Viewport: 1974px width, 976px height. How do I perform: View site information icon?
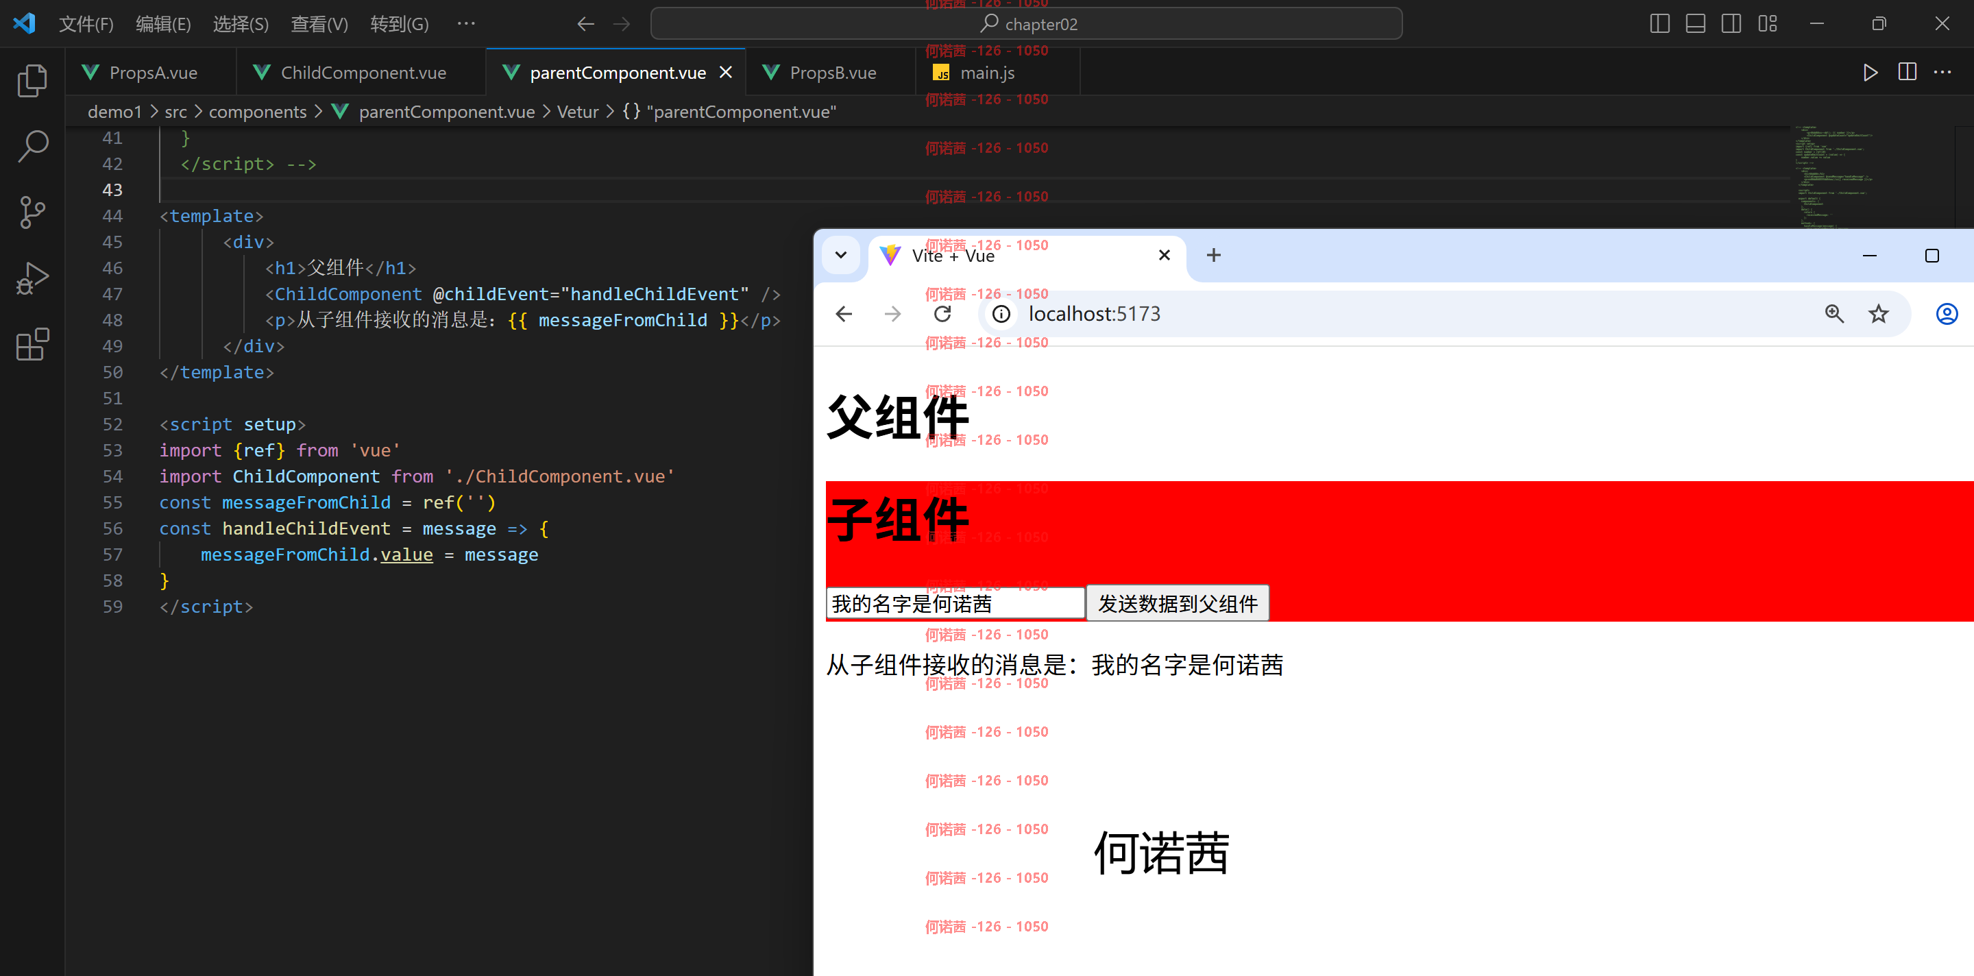point(1001,314)
